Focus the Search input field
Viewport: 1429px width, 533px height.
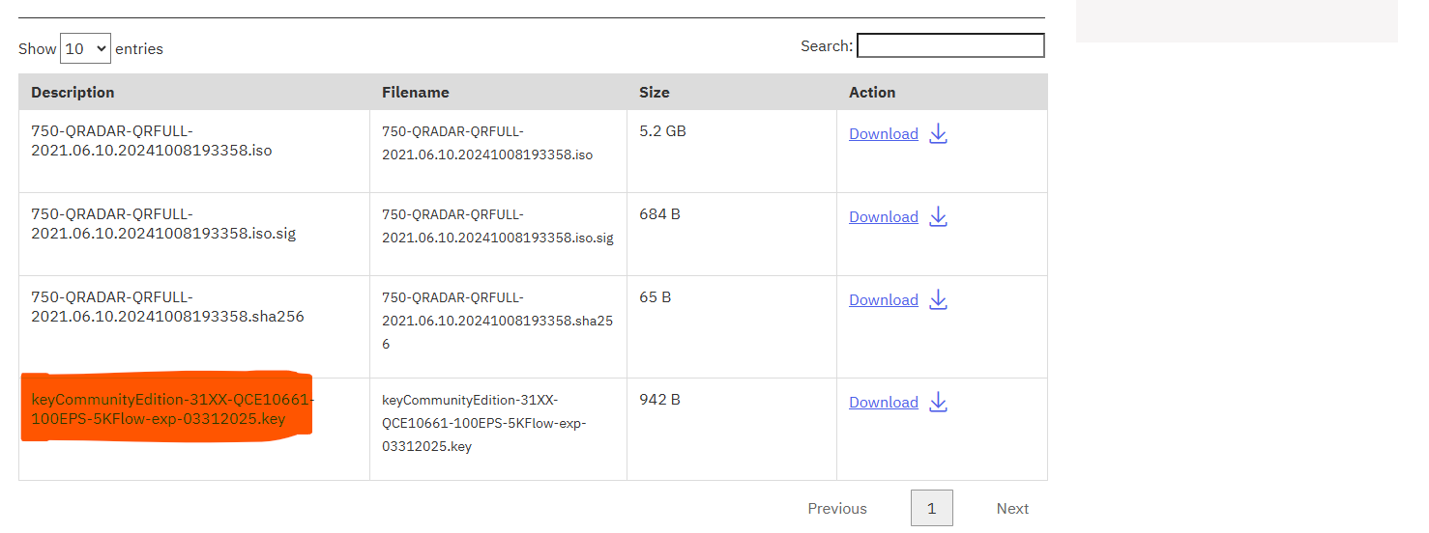[949, 45]
